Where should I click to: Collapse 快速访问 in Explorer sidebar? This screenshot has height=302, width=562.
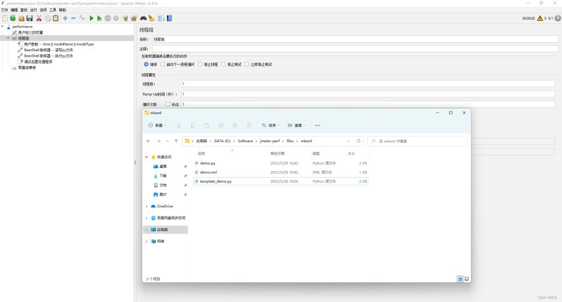pos(146,157)
